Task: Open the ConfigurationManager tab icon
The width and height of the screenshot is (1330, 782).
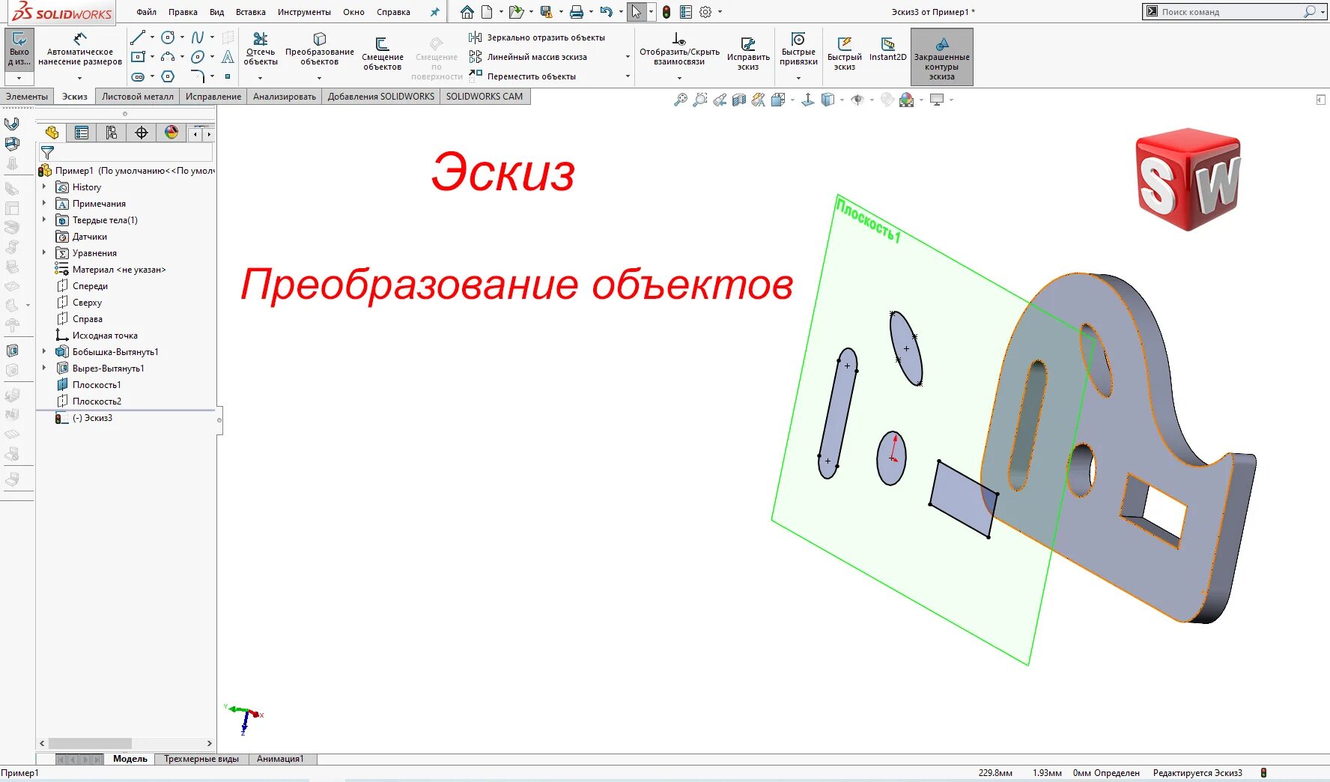Action: 112,133
